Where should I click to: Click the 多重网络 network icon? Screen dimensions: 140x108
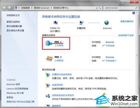81,23
